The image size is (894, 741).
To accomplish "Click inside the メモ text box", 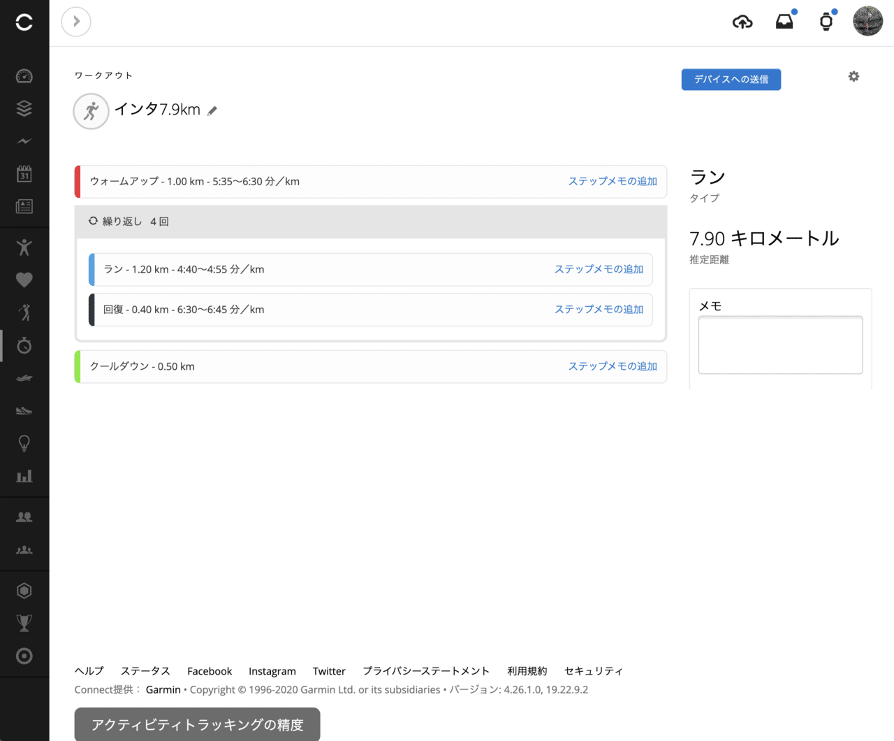I will [780, 345].
